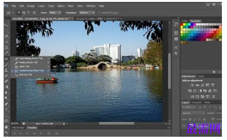Image resolution: width=227 pixels, height=140 pixels.
Task: Select the Gradient tool
Action: pos(6,87)
